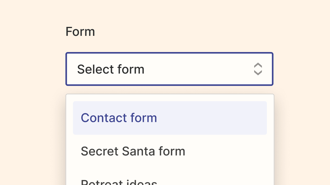
Task: Click the downward chevron of the select arrows
Action: tap(258, 73)
